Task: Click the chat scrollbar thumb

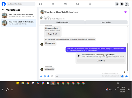Action: tap(128, 57)
